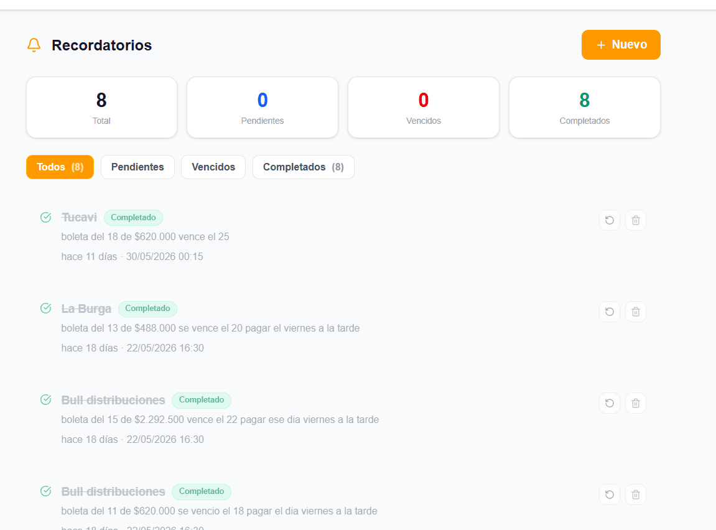Open the Completados (8) filter tab
Viewport: 716px width, 530px height.
pyautogui.click(x=303, y=167)
